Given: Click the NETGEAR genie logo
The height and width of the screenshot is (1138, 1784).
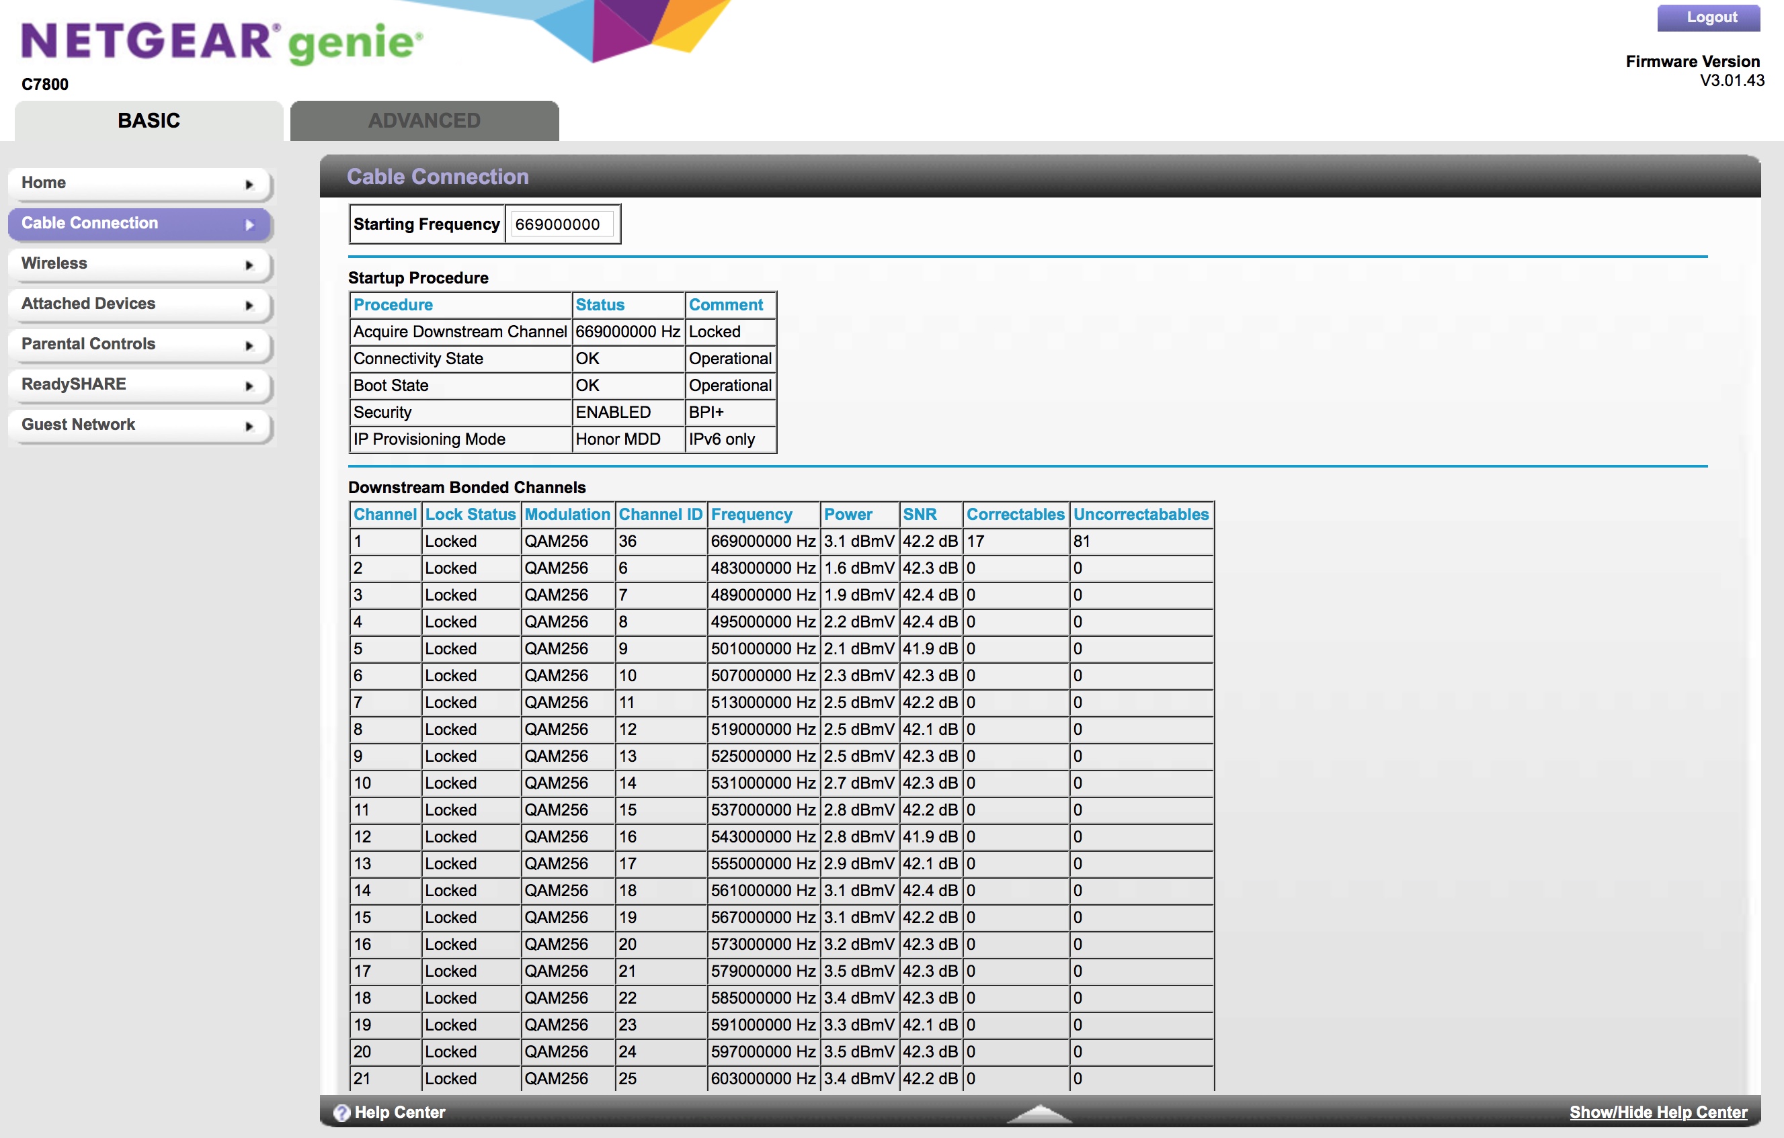Looking at the screenshot, I should 222,42.
